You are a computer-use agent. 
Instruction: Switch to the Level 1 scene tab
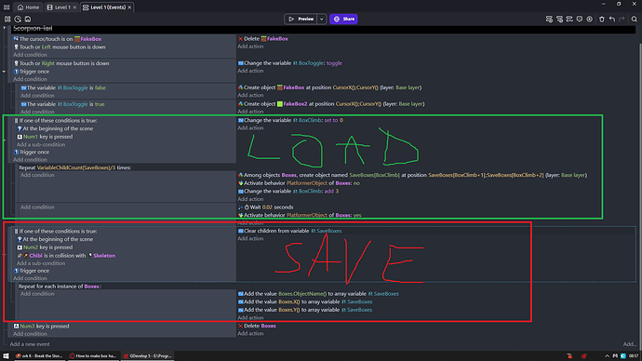[59, 7]
